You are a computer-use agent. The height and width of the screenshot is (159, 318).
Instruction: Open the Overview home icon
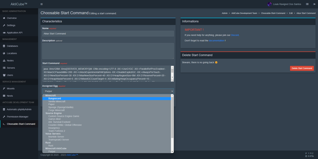click(x=4, y=18)
